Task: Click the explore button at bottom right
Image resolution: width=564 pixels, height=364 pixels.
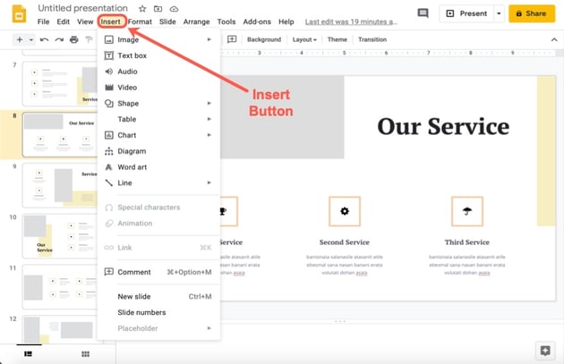Action: click(543, 350)
